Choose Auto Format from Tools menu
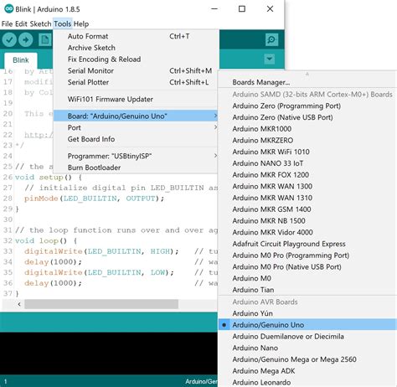Screen dimensions: 397x387 click(x=135, y=36)
